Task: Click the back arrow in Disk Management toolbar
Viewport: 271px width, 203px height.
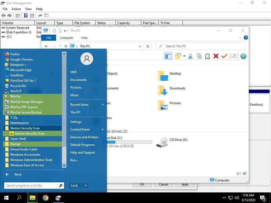Action: (x=3, y=15)
